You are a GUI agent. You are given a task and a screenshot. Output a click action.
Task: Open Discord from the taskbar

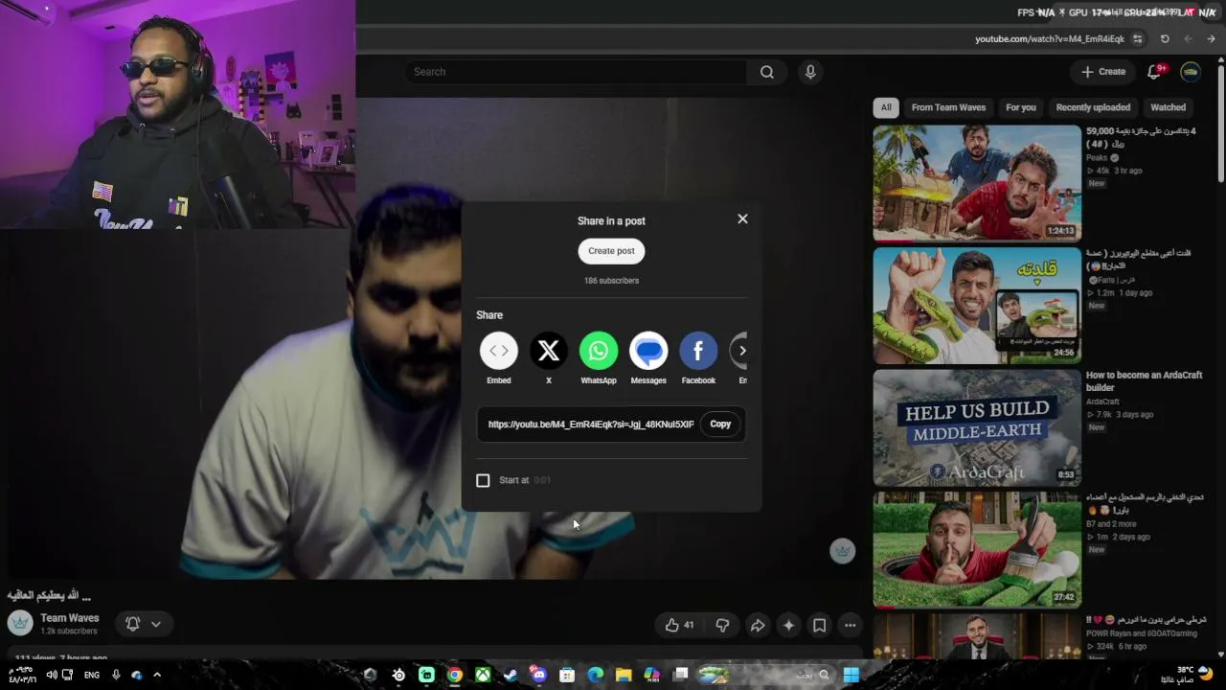point(539,675)
